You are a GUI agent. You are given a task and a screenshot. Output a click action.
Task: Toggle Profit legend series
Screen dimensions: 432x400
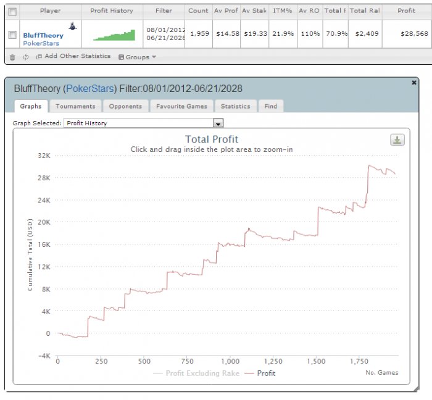(260, 373)
